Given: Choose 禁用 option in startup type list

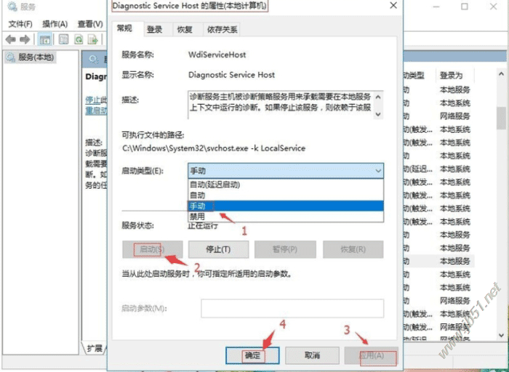Looking at the screenshot, I should tap(286, 217).
